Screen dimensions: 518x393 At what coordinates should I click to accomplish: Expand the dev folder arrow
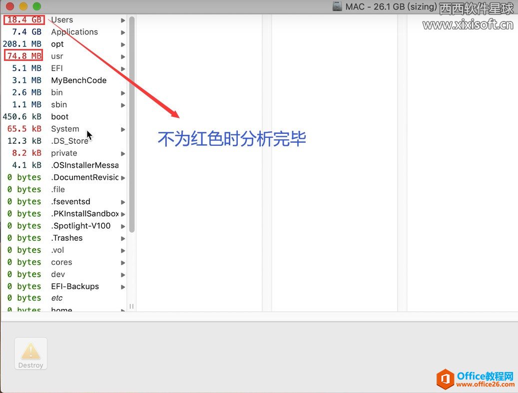click(x=123, y=275)
